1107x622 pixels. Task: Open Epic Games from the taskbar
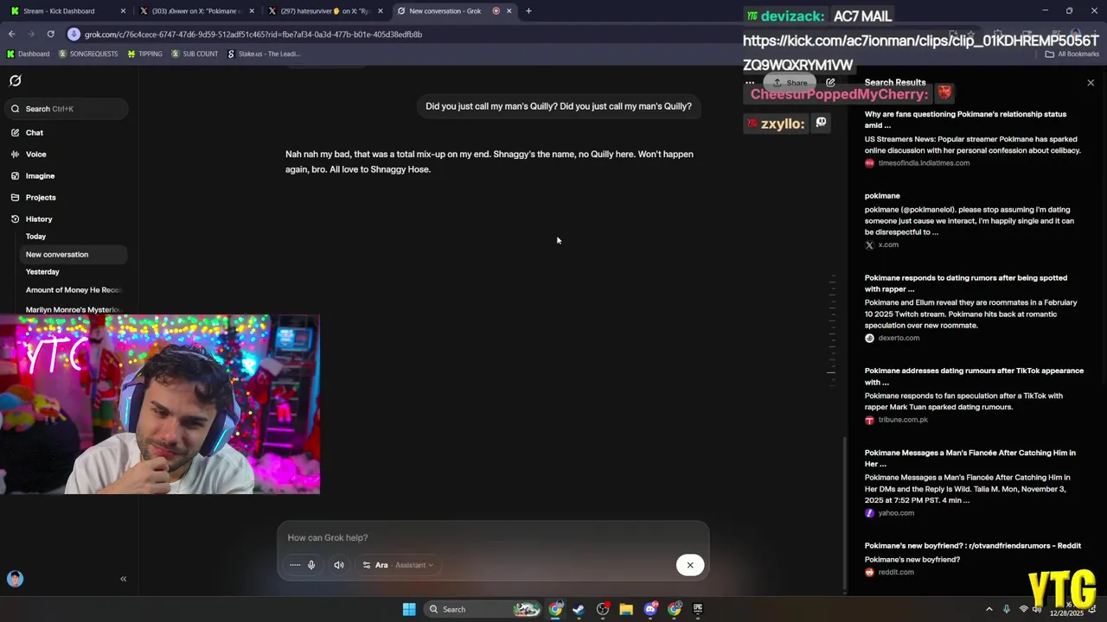698,609
